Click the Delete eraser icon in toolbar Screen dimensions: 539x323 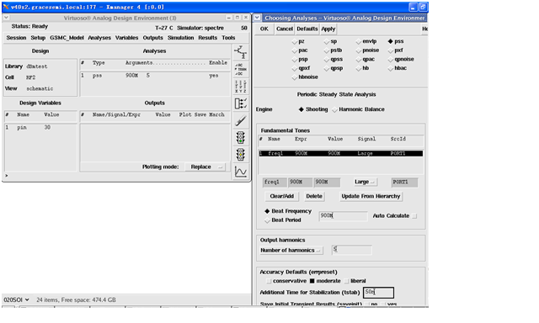click(240, 120)
